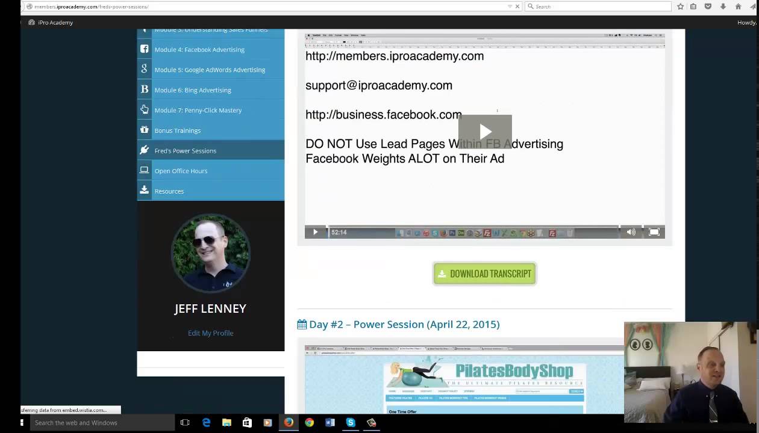Open Task View on the taskbar
Viewport: 759px width, 433px height.
coord(185,423)
